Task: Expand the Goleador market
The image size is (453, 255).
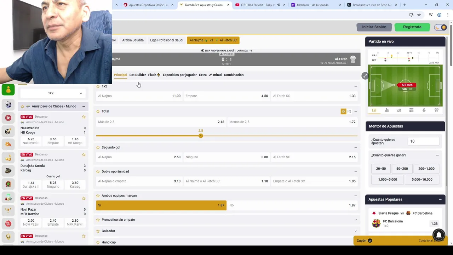Action: click(356, 231)
